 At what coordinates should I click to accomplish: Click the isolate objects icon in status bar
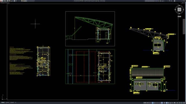(179, 103)
